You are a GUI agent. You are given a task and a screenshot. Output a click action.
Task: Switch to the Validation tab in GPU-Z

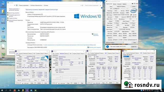pos(124,4)
